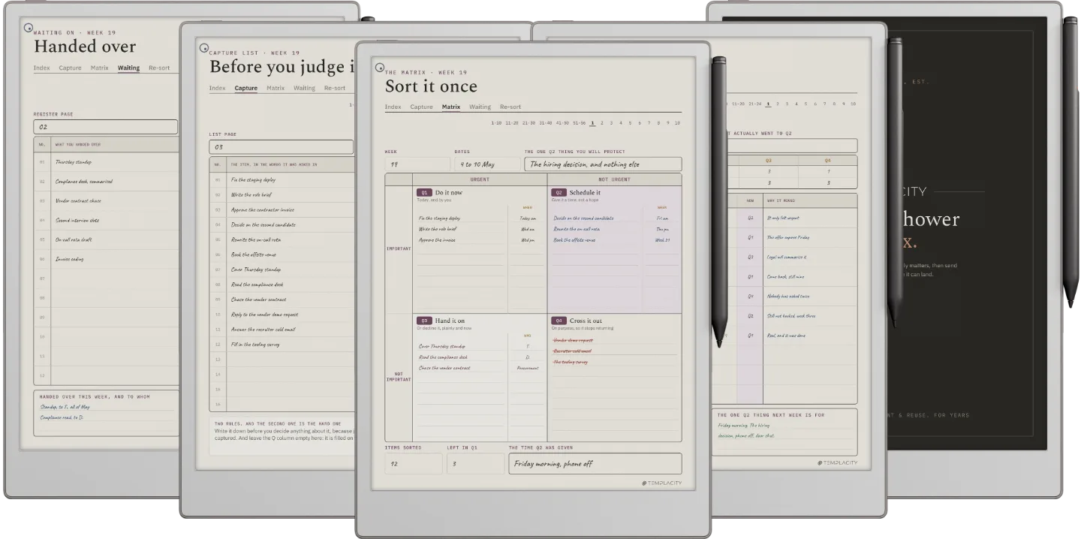Image resolution: width=1081 pixels, height=539 pixels.
Task: Open Matrix tab on the Handed over page
Action: (x=99, y=68)
